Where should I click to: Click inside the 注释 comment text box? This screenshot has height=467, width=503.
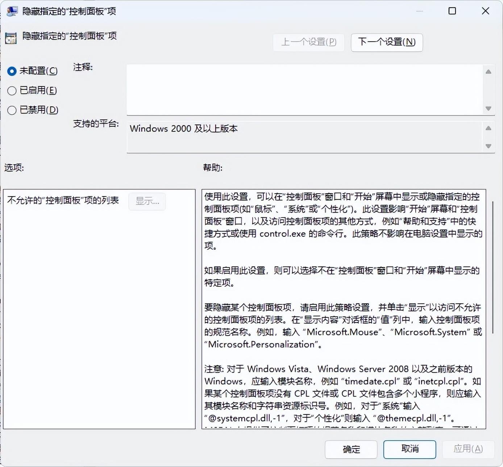tap(305, 90)
